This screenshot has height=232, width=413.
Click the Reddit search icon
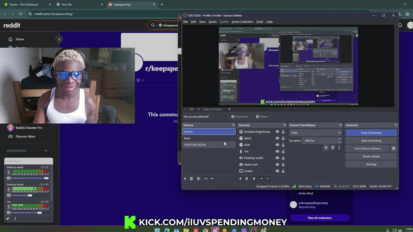(153, 25)
